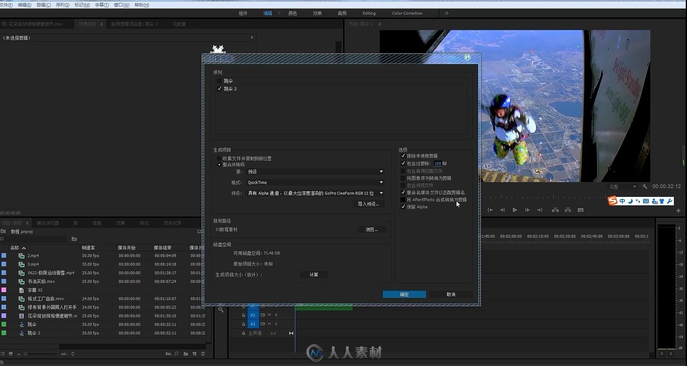
Task: Check the 跳伞 sequence checkbox
Action: coord(219,81)
